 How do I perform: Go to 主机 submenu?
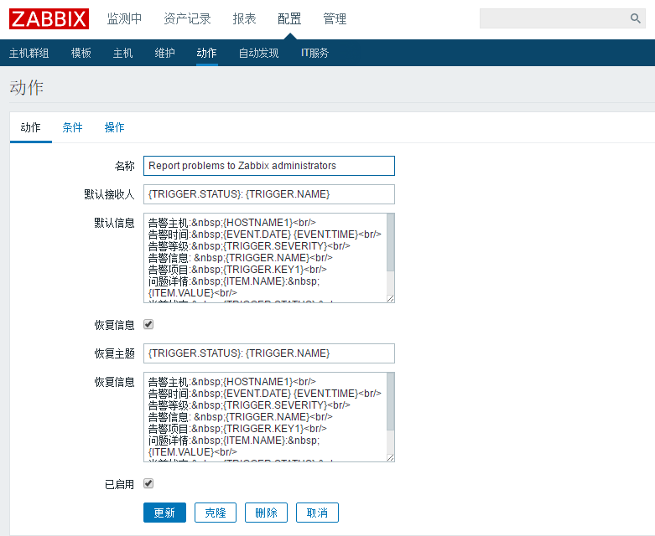coord(122,53)
